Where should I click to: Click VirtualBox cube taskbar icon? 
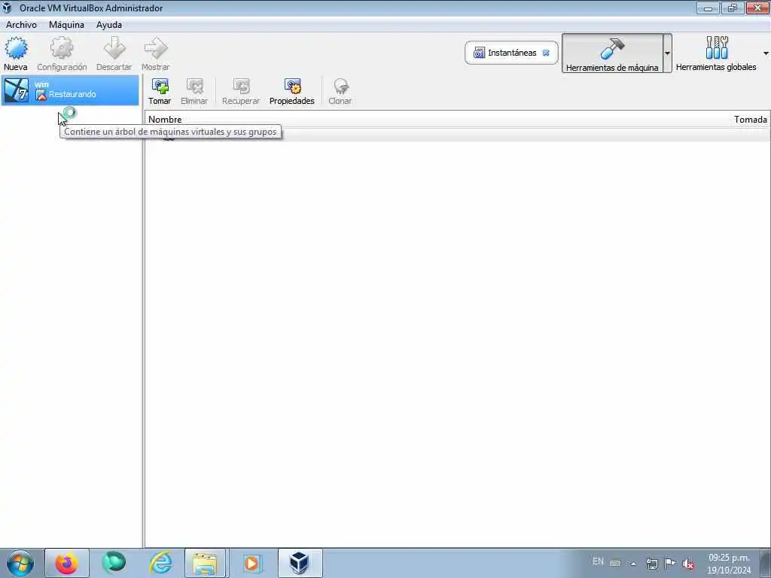pyautogui.click(x=300, y=563)
